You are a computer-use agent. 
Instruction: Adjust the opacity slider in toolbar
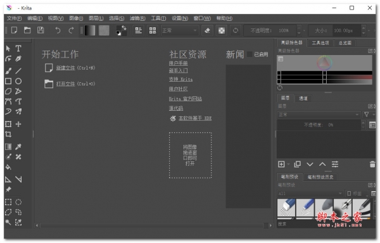(x=270, y=30)
